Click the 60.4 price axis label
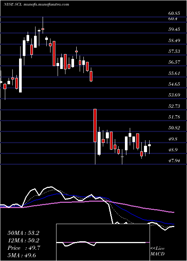Image resolution: width=187 pixels, height=261 pixels. 173,19
